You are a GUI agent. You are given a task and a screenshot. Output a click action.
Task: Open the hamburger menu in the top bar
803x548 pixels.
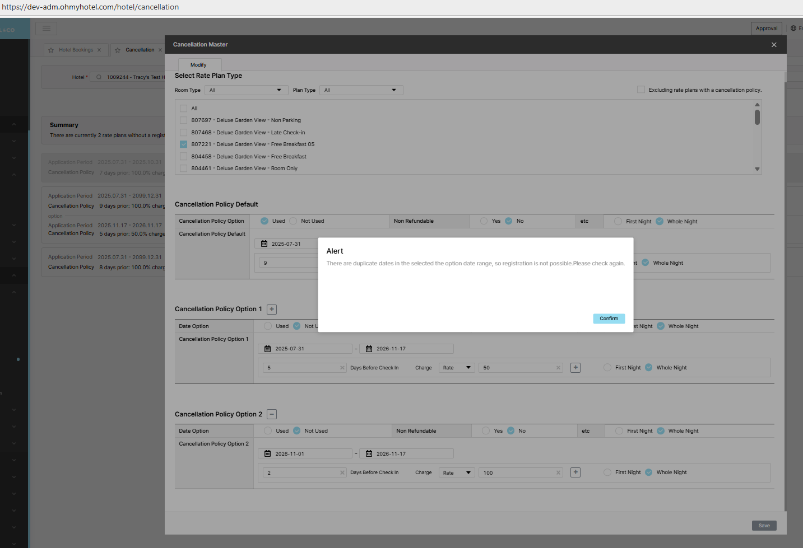pyautogui.click(x=46, y=28)
